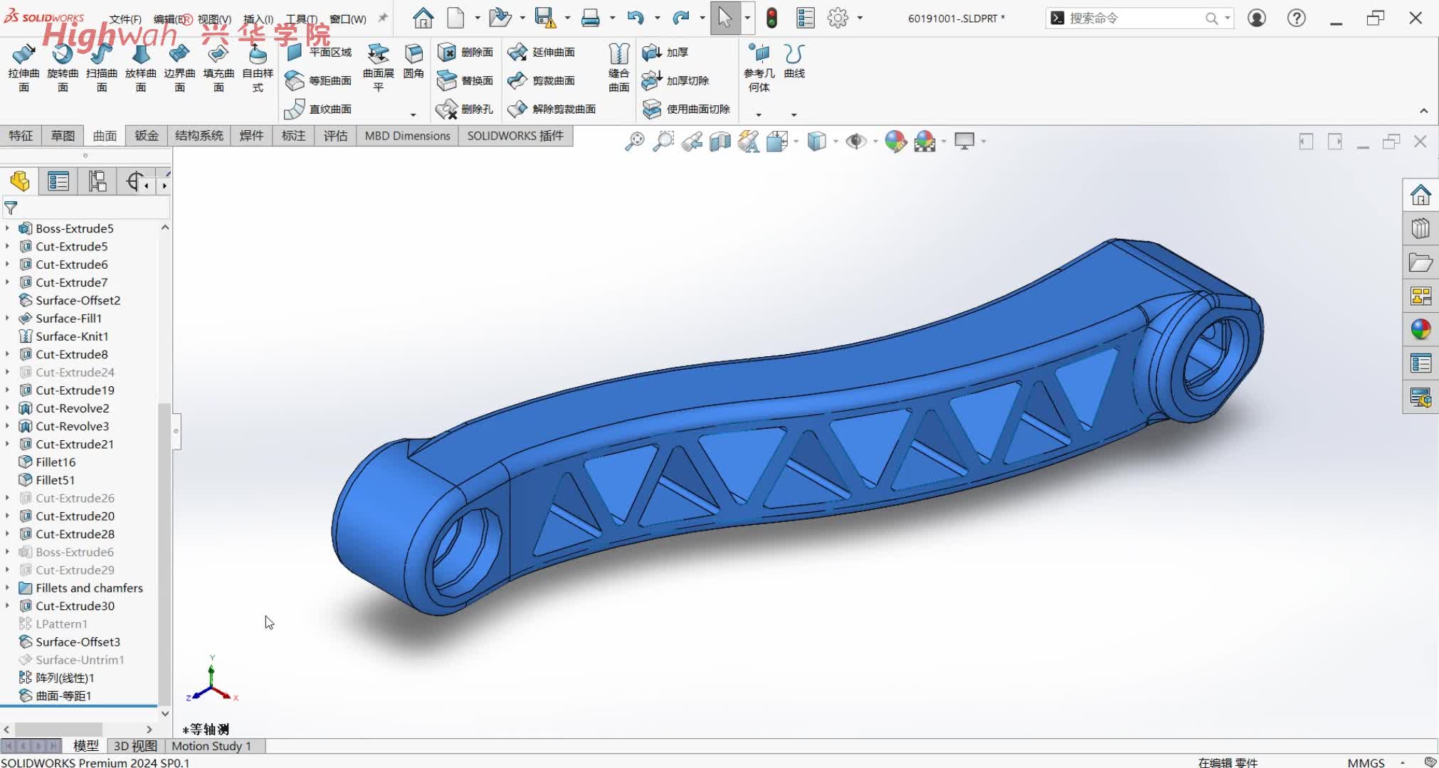
Task: Open the Display Style dropdown arrow
Action: pyautogui.click(x=836, y=142)
